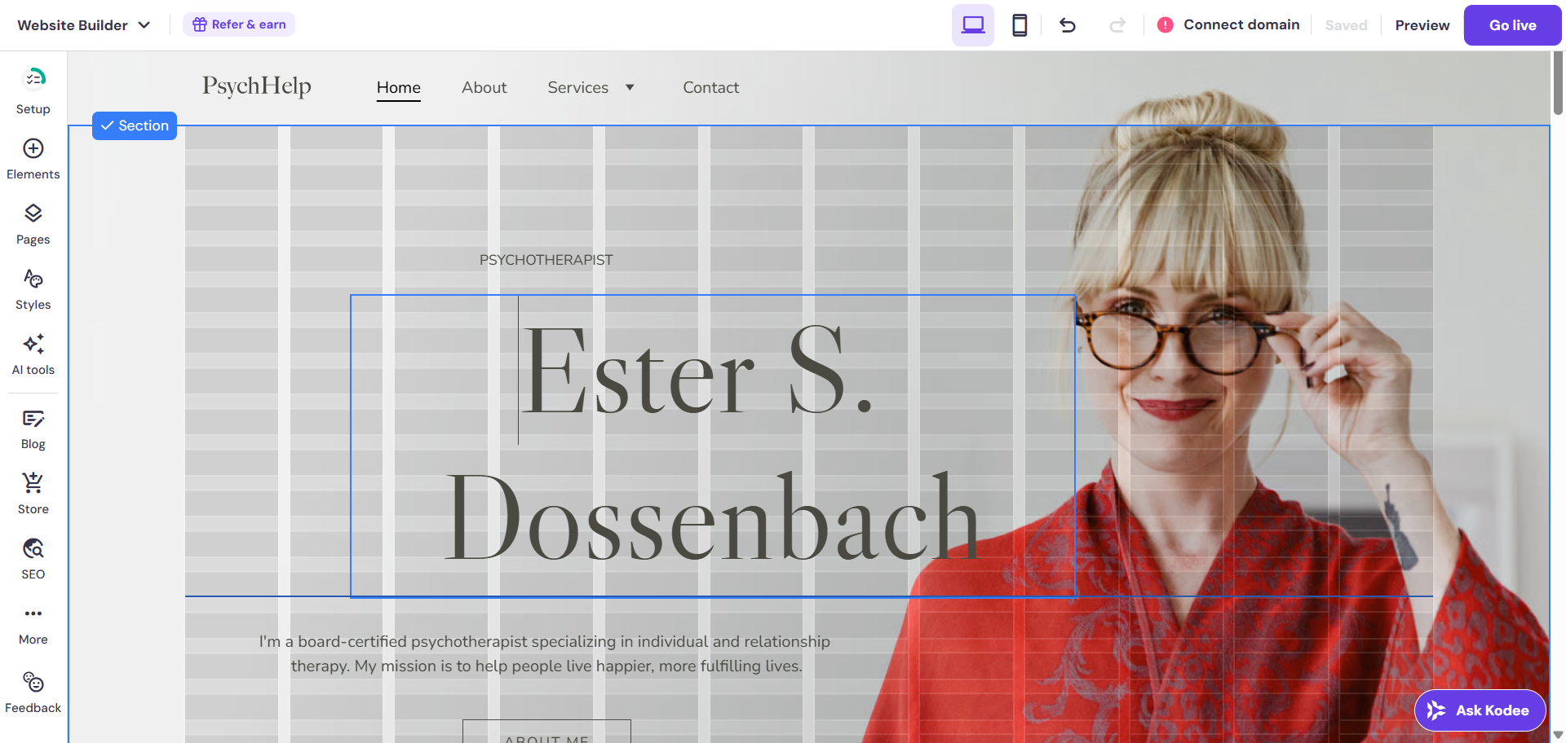Click the Saved status label
This screenshot has width=1566, height=743.
pyautogui.click(x=1346, y=25)
